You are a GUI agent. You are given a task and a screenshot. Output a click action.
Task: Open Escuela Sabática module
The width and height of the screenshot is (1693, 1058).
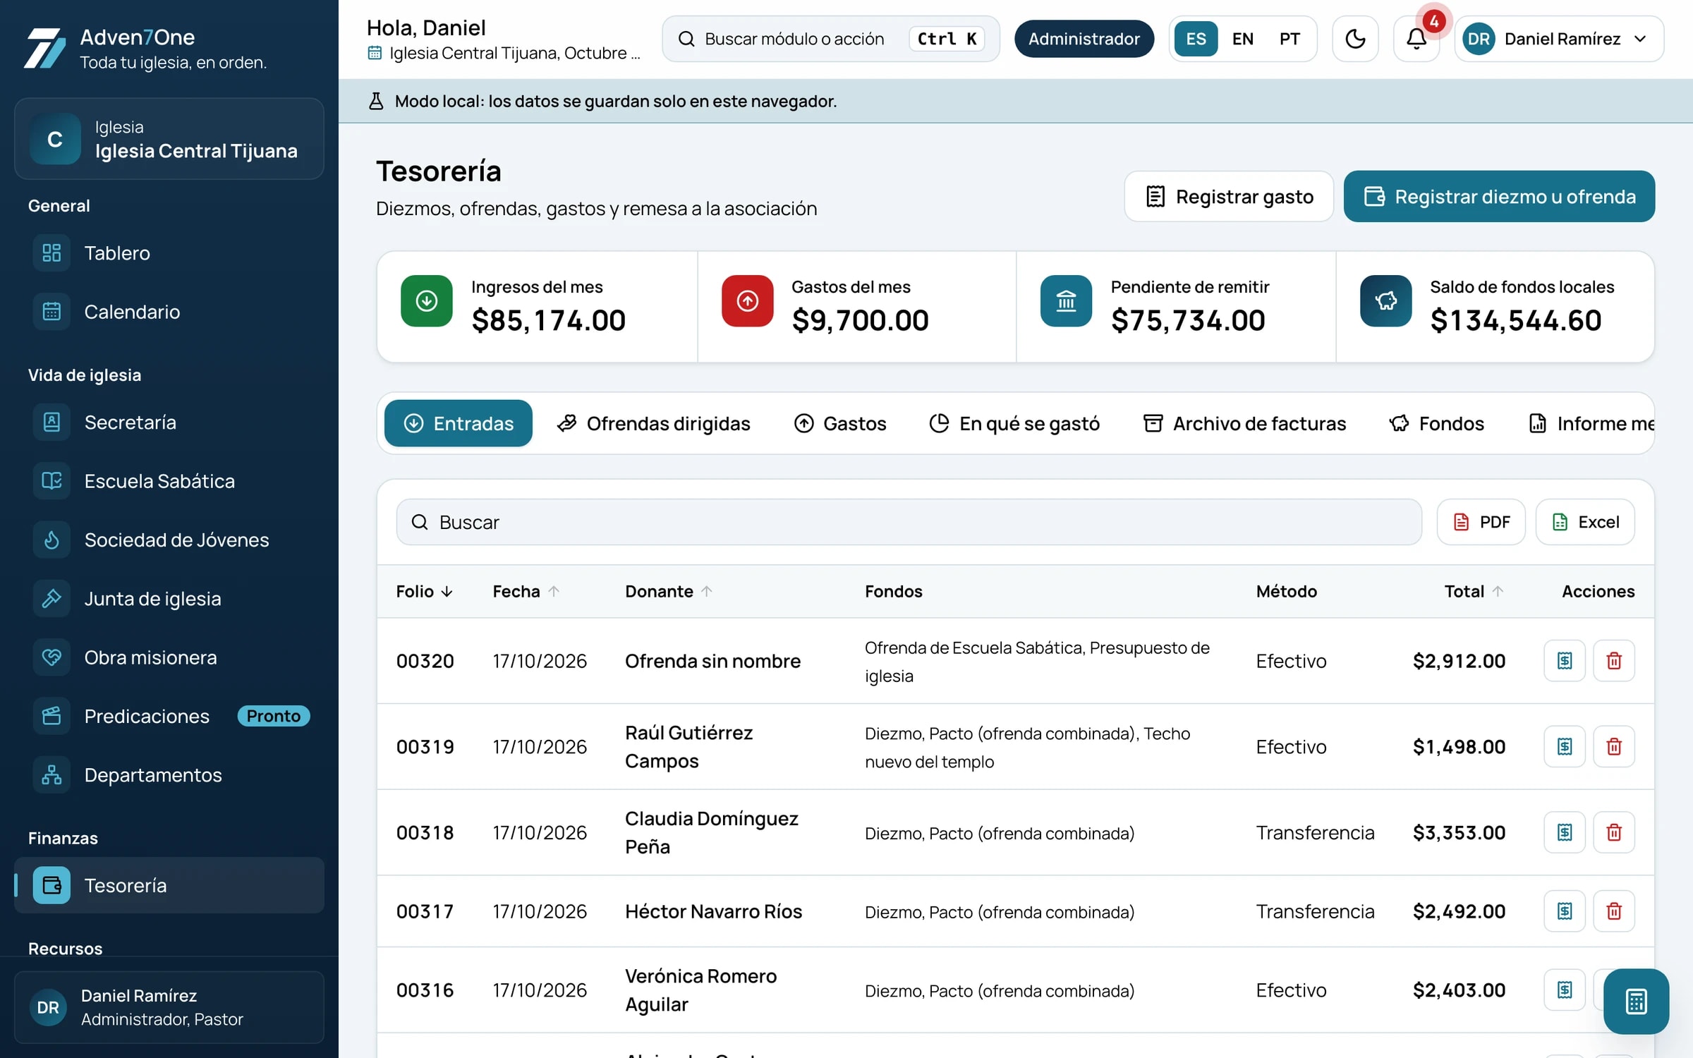[169, 480]
